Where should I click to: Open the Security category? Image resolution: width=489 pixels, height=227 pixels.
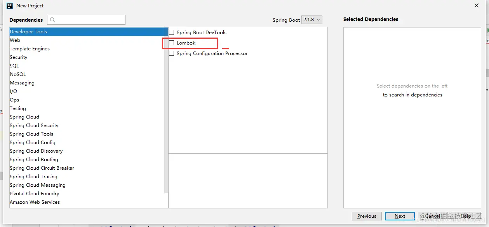pyautogui.click(x=89, y=57)
